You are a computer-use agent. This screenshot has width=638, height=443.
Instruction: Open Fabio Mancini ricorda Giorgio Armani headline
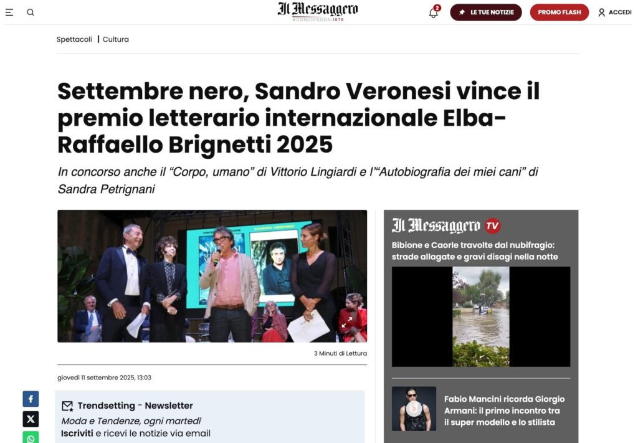tap(504, 411)
